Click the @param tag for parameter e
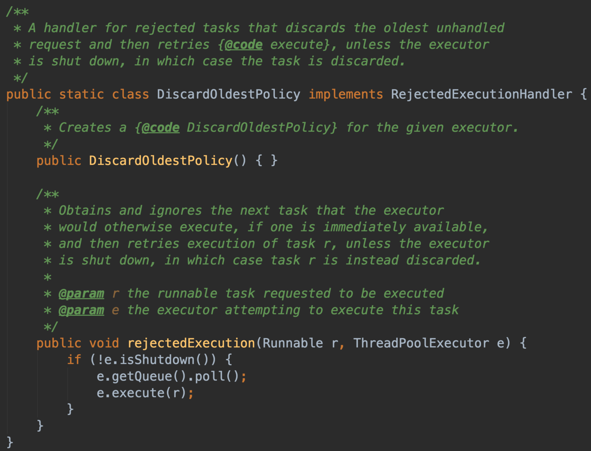The width and height of the screenshot is (591, 451). point(81,310)
